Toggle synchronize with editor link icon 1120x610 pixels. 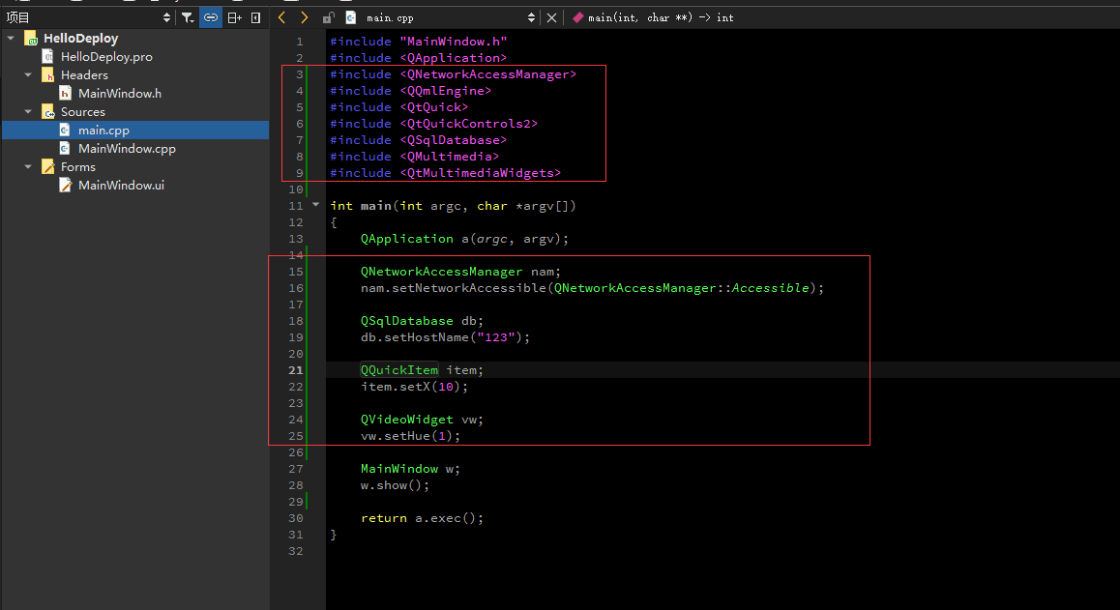point(211,17)
